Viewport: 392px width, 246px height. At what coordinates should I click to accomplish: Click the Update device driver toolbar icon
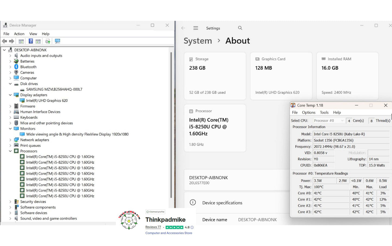(48, 41)
